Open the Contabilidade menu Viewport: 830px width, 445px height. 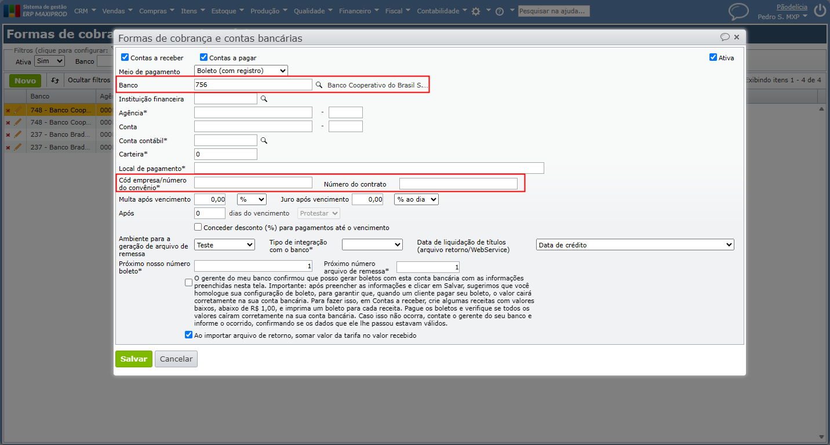442,11
